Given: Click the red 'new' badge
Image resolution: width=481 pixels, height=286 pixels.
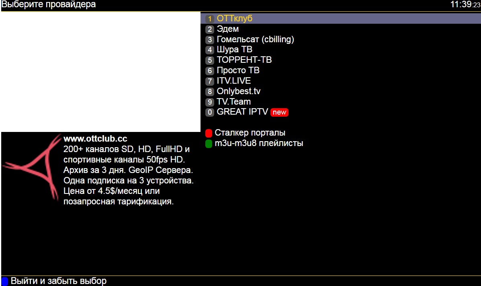Looking at the screenshot, I should [279, 112].
